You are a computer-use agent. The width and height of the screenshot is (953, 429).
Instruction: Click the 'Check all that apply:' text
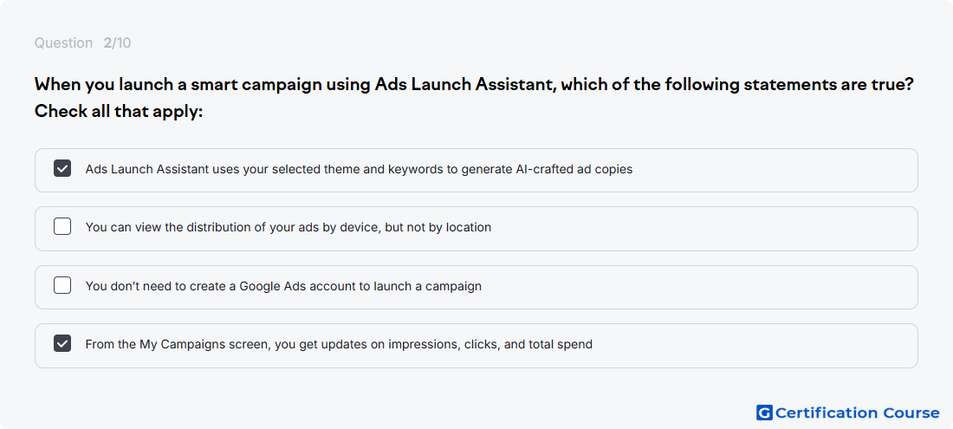click(119, 112)
